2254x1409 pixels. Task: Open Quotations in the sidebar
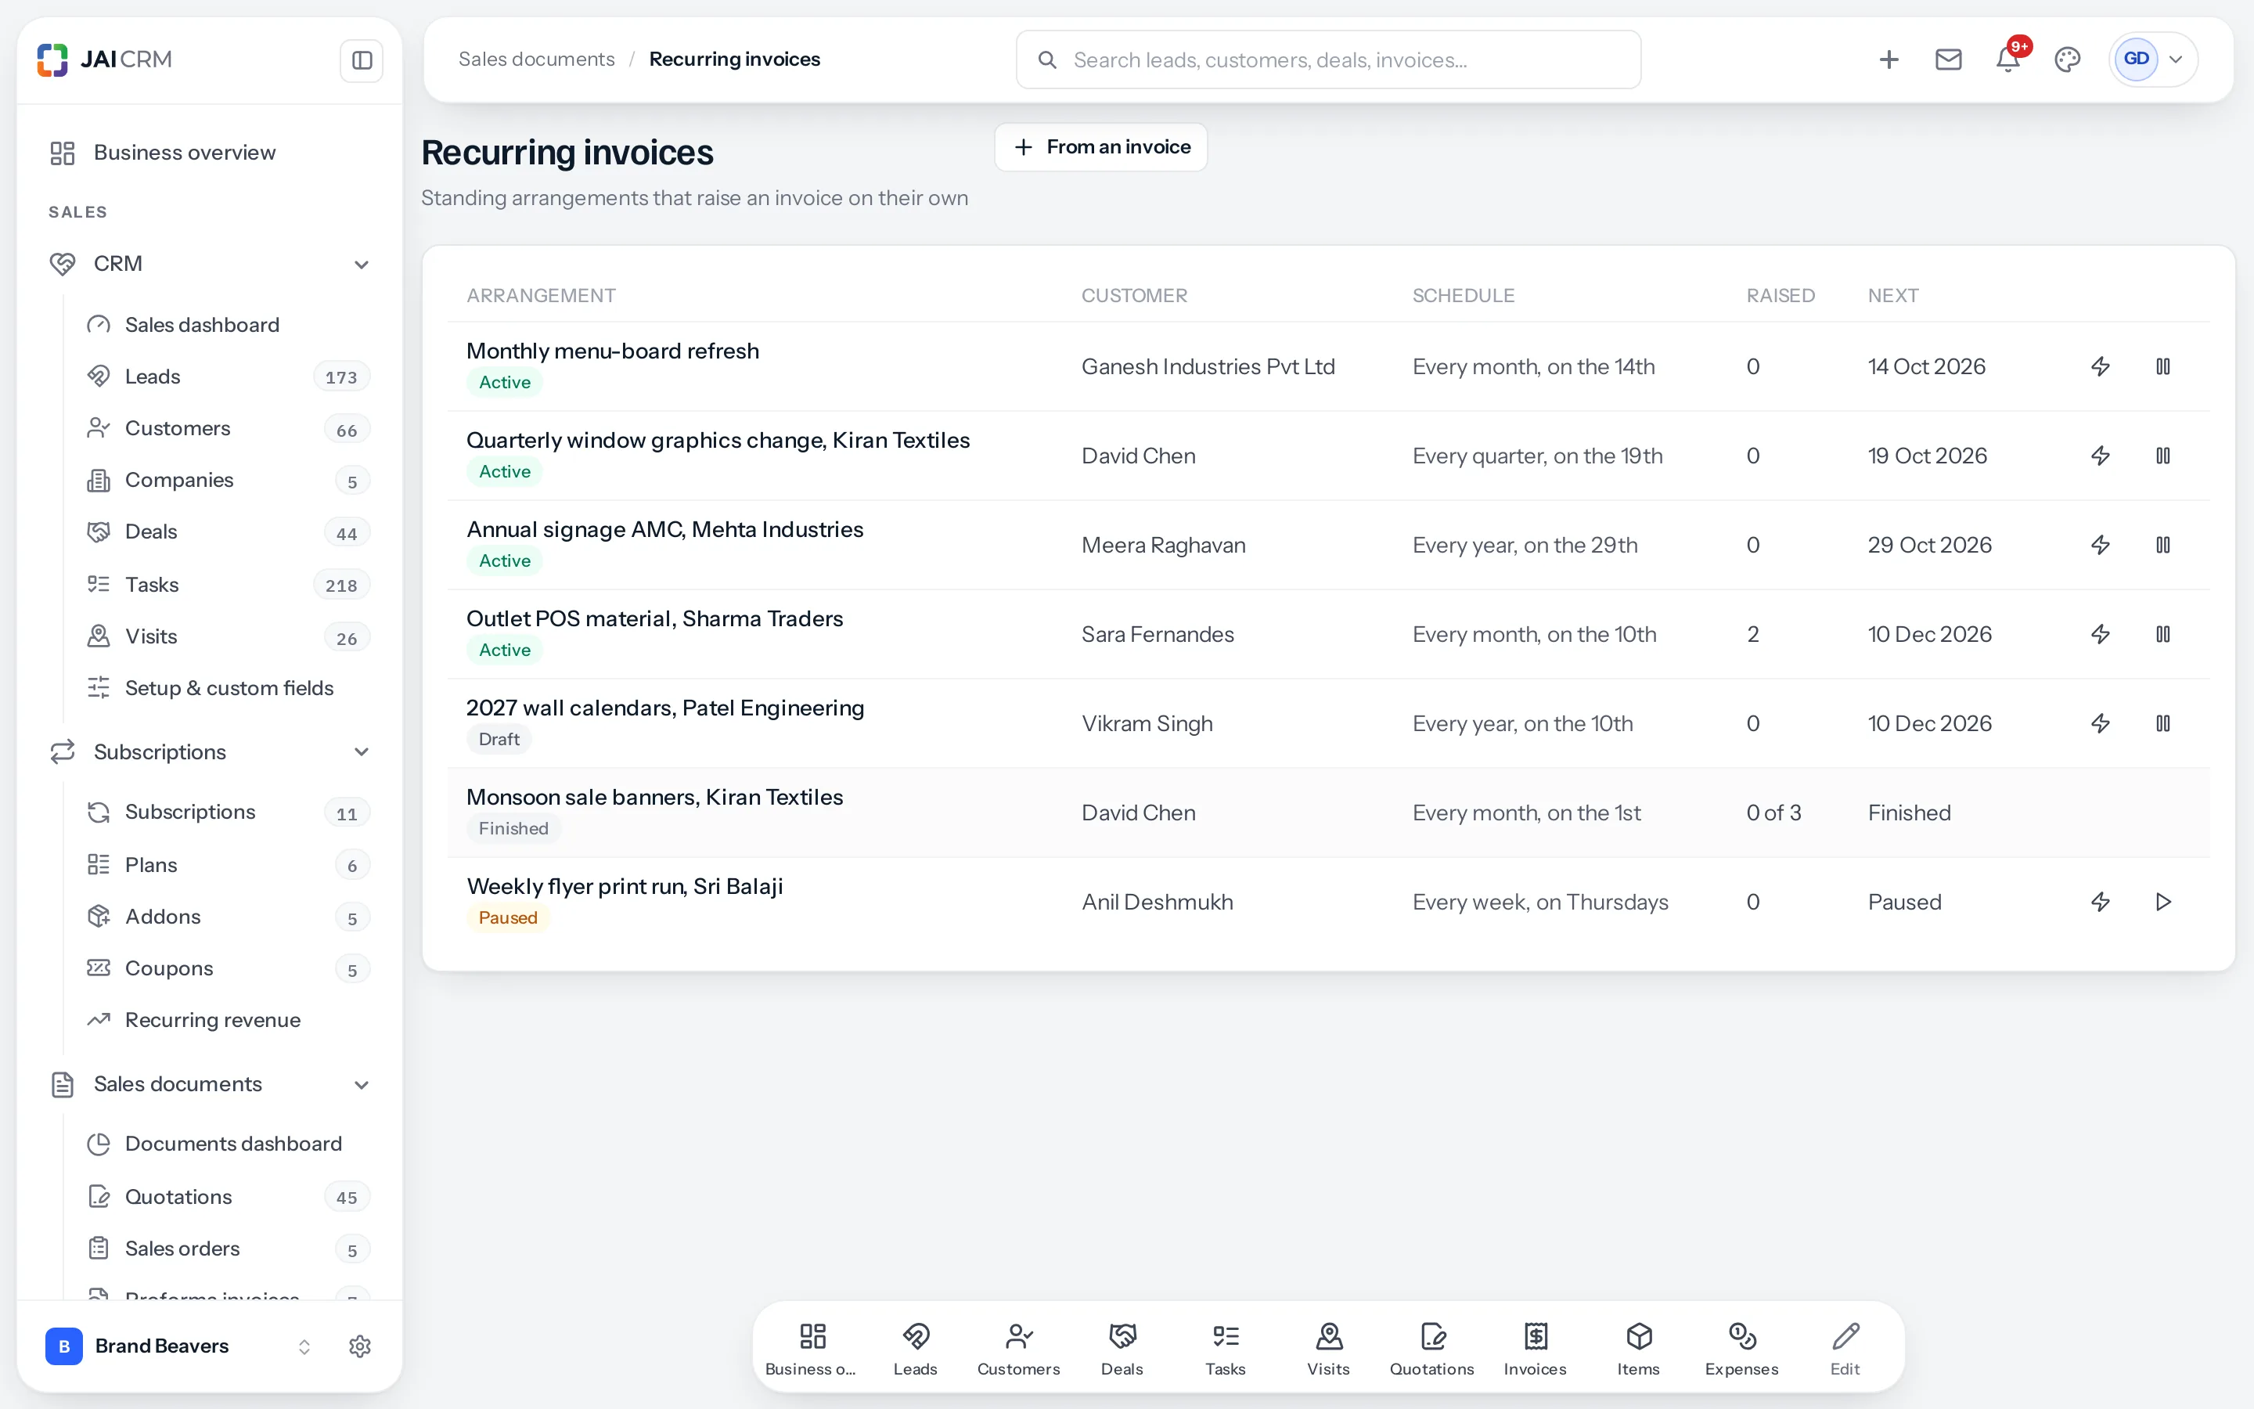(x=229, y=1197)
